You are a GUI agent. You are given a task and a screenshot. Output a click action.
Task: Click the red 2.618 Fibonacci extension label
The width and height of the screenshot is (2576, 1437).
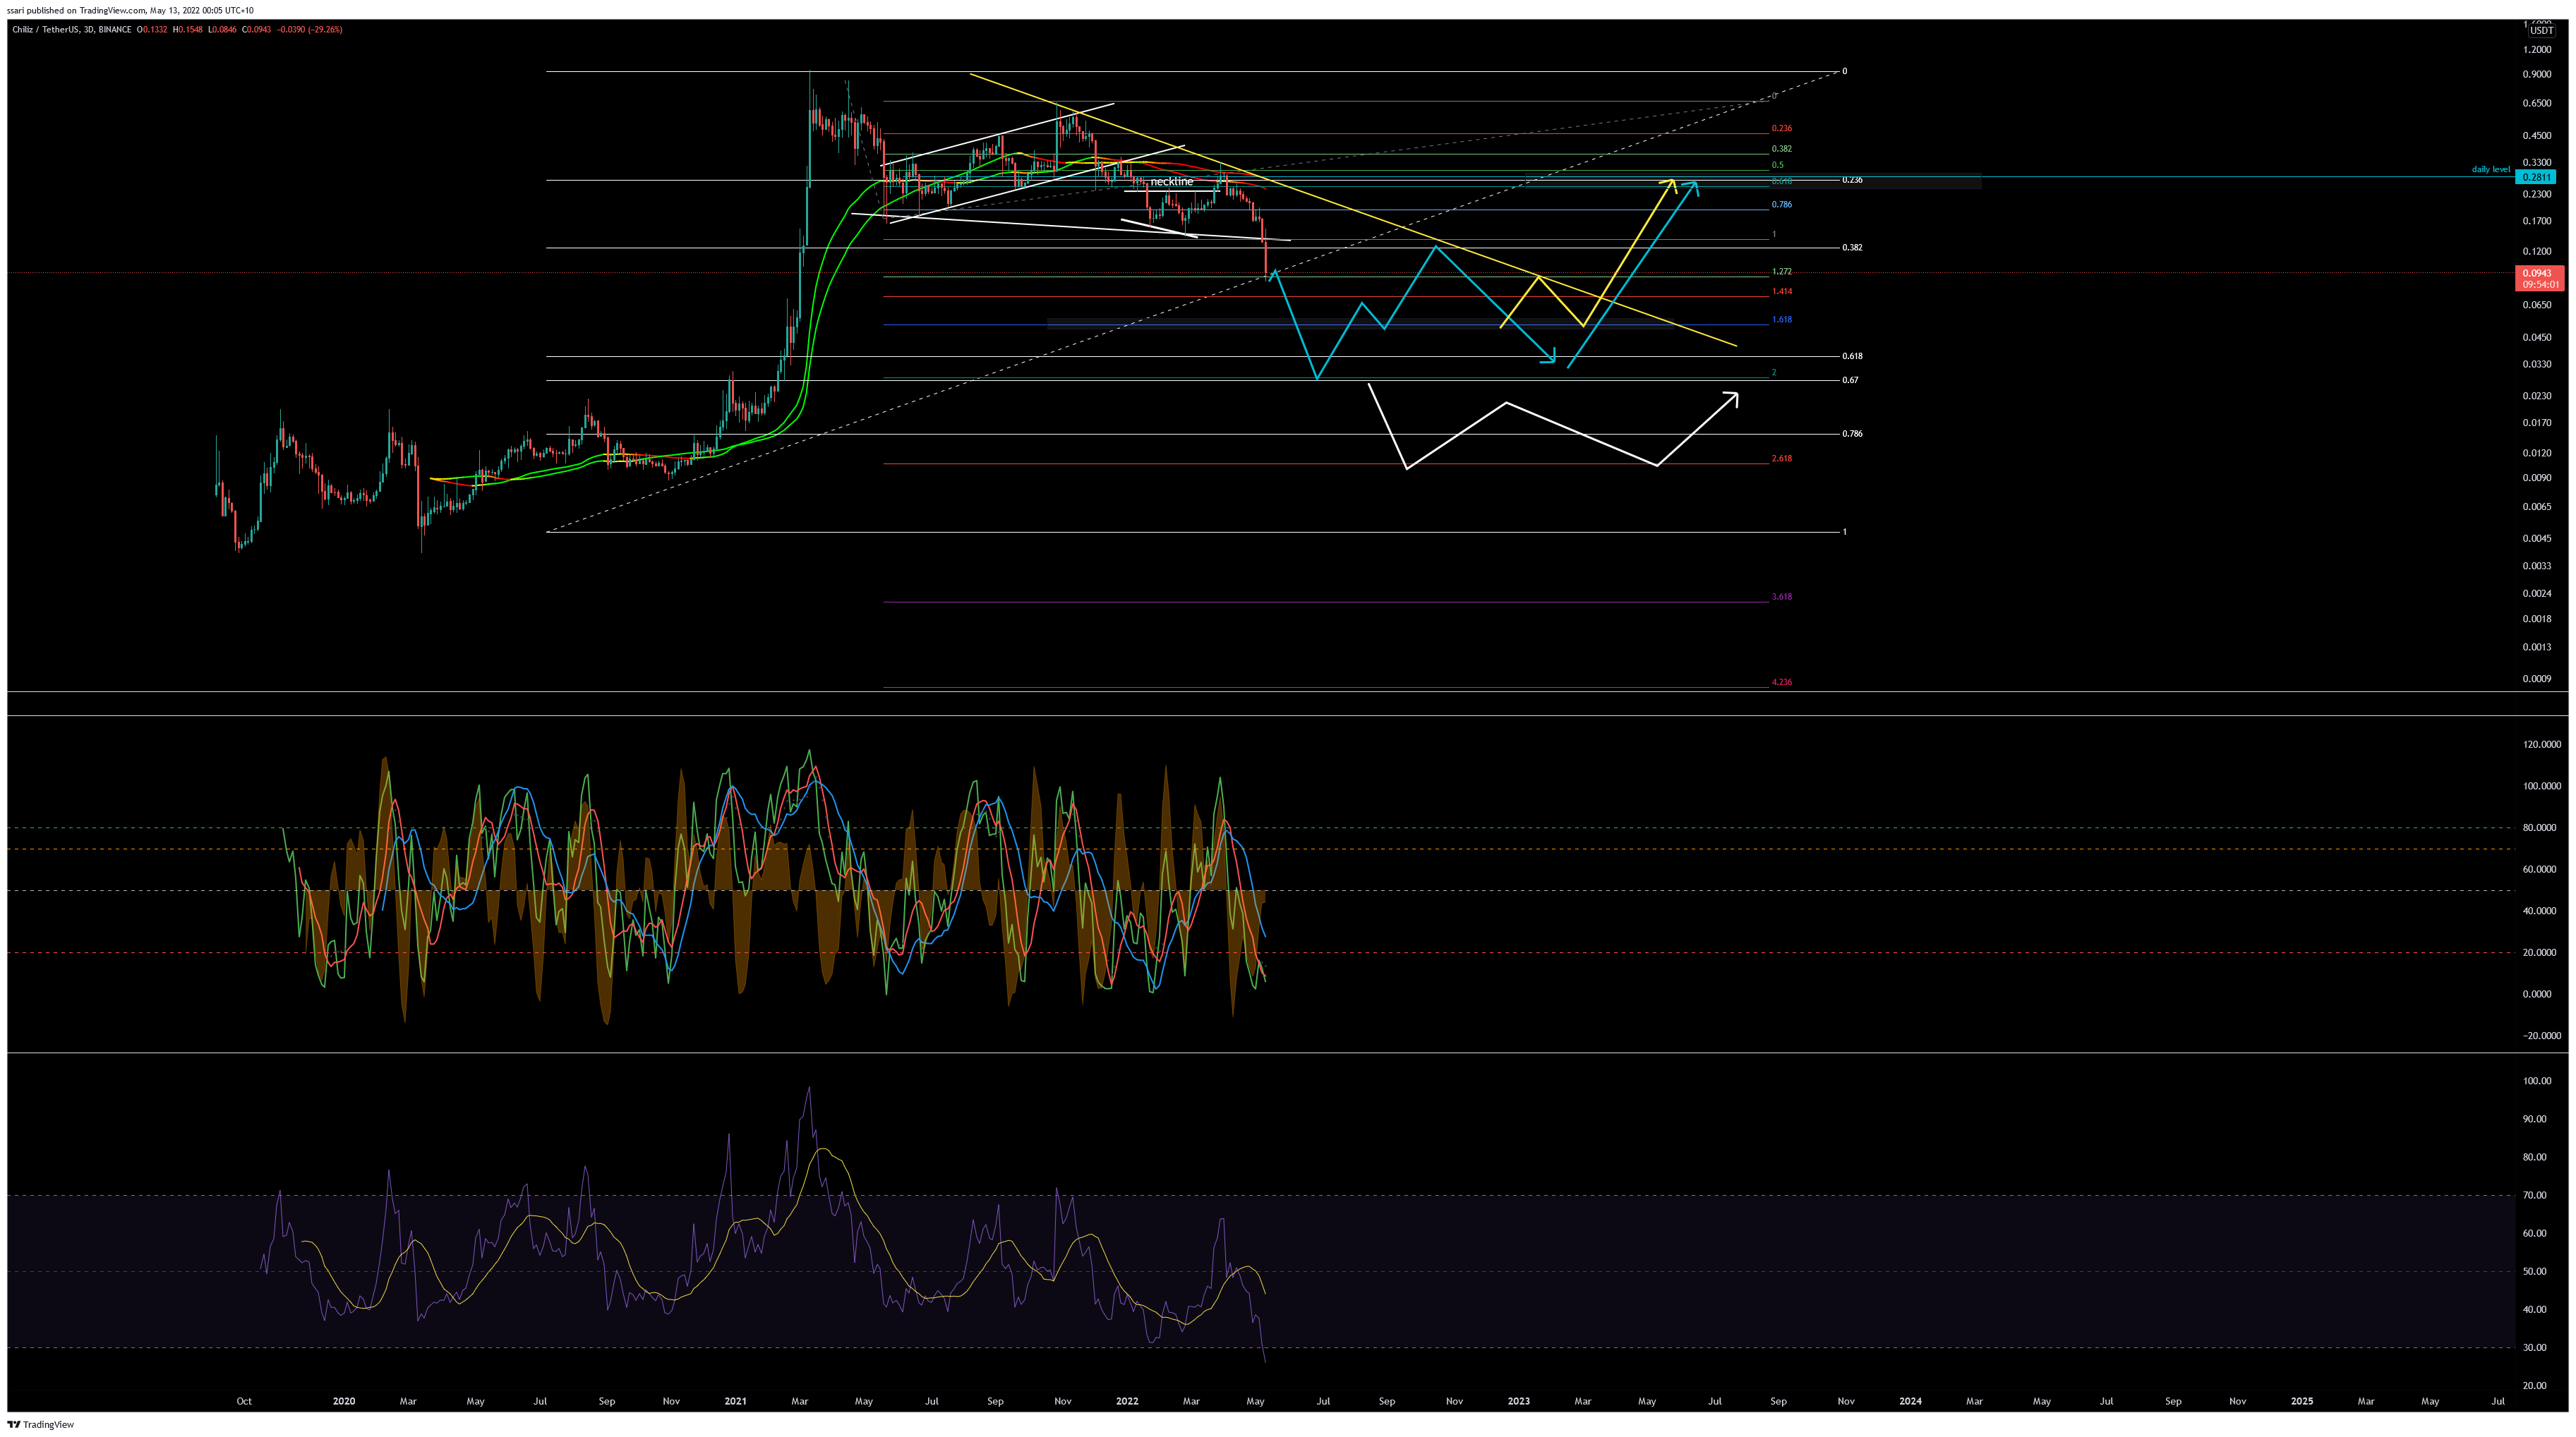(1781, 459)
